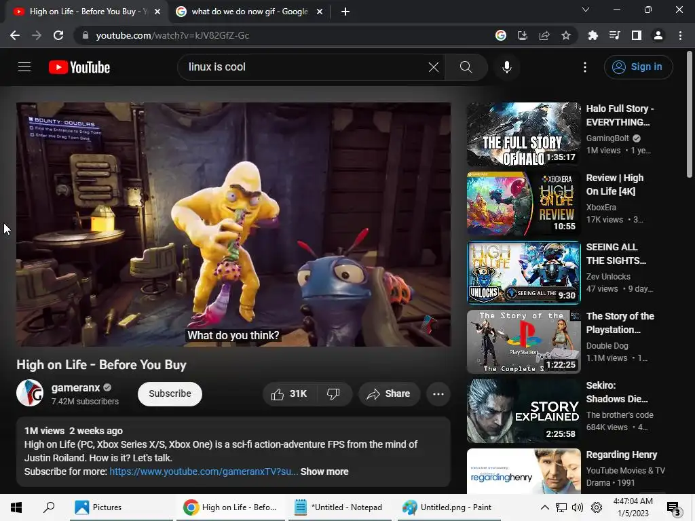Close the High on Life browser tab
The height and width of the screenshot is (521, 695).
click(157, 12)
